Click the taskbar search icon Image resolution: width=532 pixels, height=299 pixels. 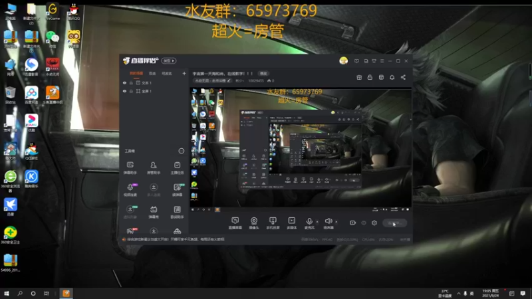click(20, 293)
